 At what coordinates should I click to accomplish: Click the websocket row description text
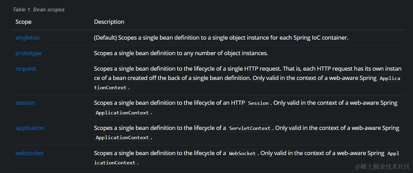coord(247,158)
